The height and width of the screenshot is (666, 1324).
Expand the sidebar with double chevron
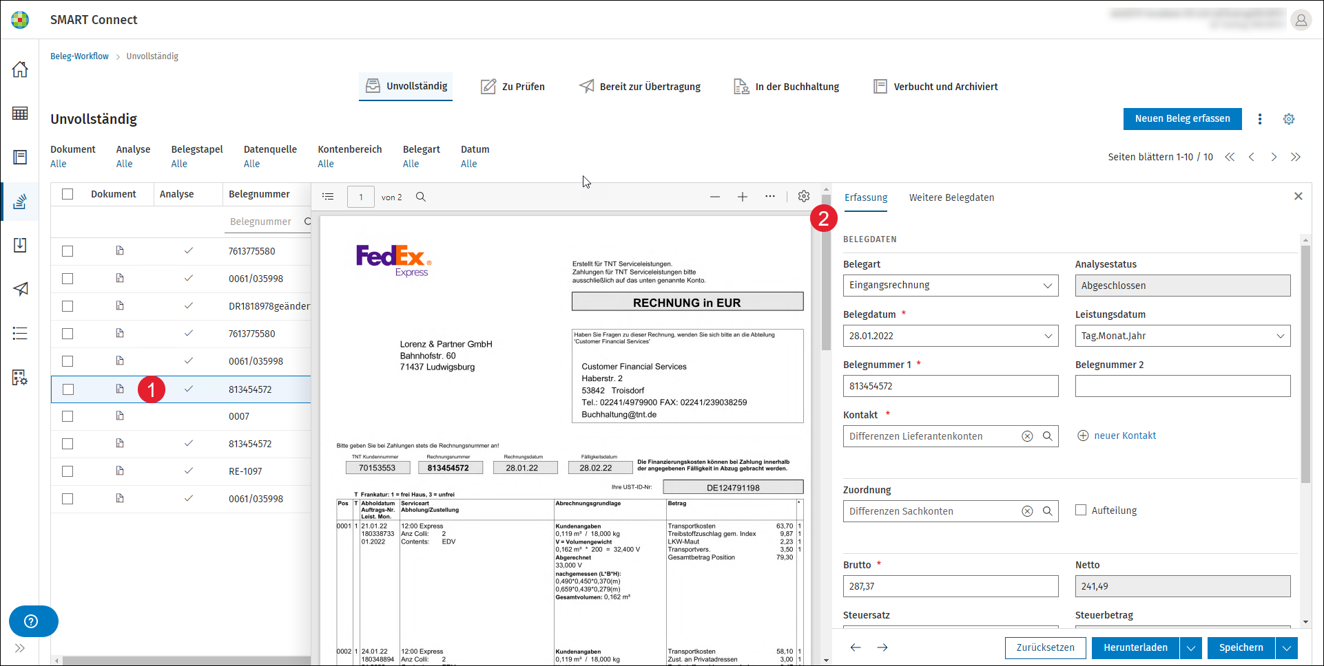(20, 648)
